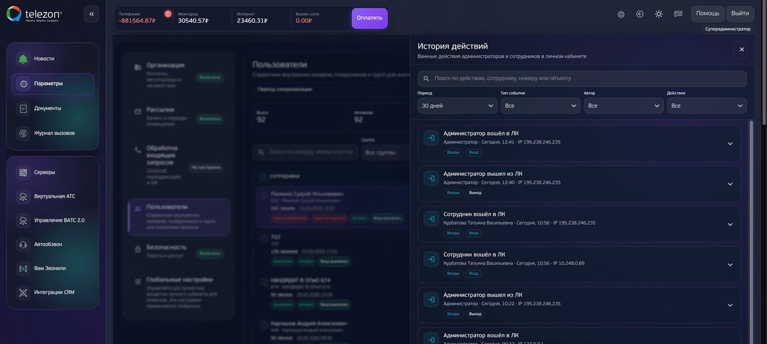This screenshot has height=344, width=767.
Task: Click the circled back arrow in top bar
Action: [640, 14]
